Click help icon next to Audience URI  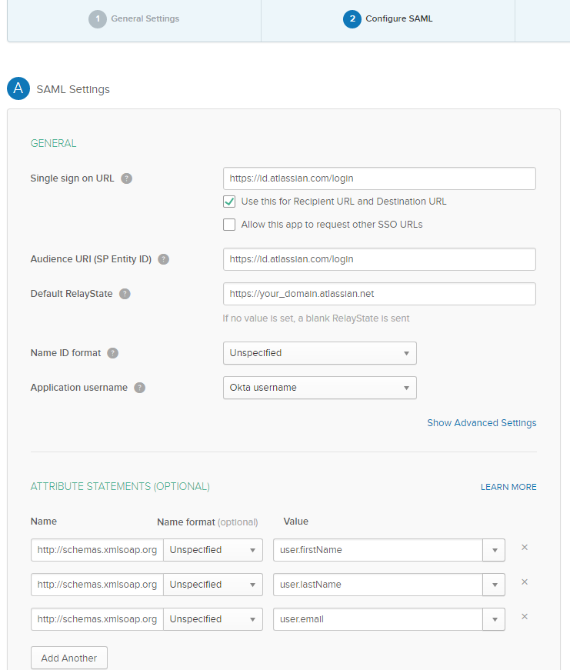coord(163,259)
